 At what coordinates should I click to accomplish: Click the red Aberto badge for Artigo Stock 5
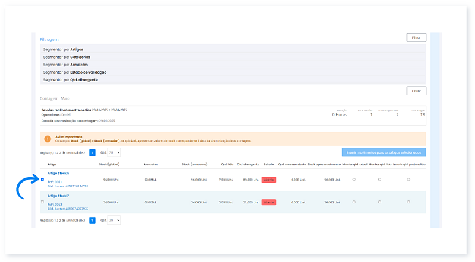point(269,179)
